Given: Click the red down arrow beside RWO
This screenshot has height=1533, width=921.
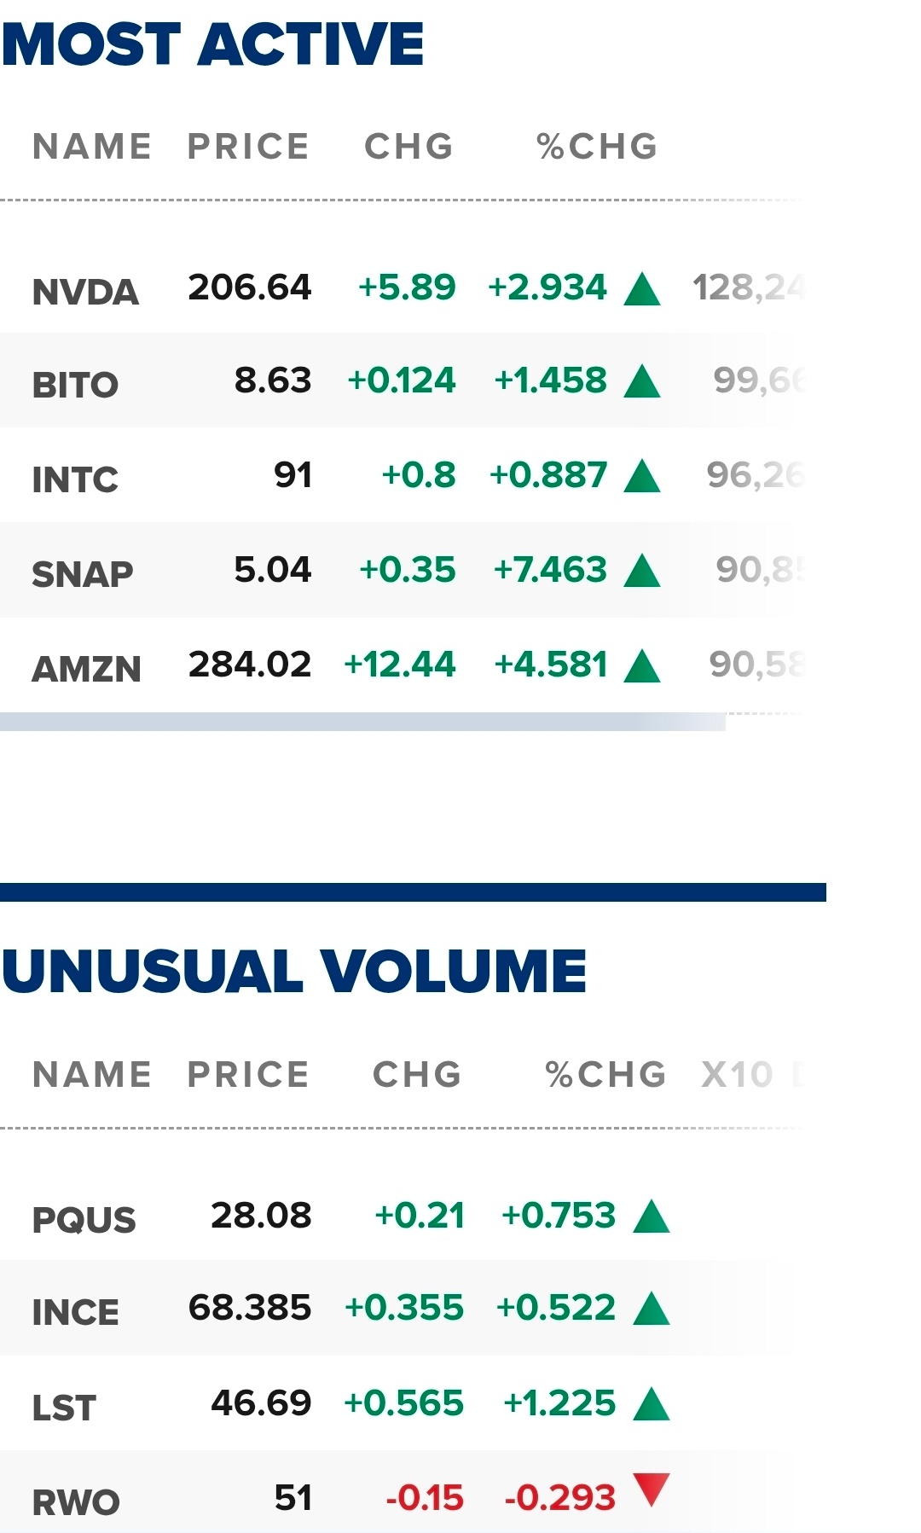Looking at the screenshot, I should (x=652, y=1489).
